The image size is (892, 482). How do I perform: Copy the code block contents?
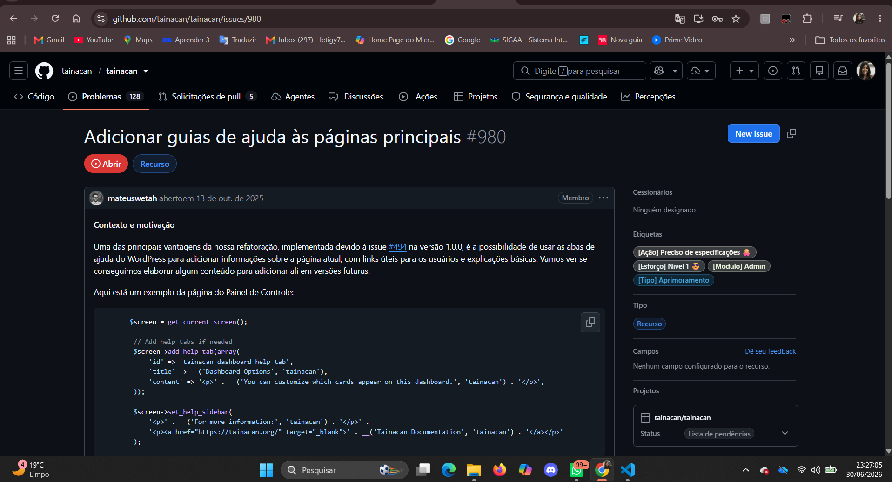coord(590,322)
